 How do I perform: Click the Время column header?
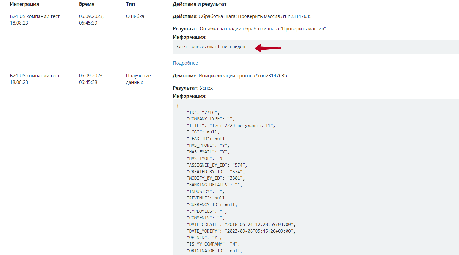point(87,4)
